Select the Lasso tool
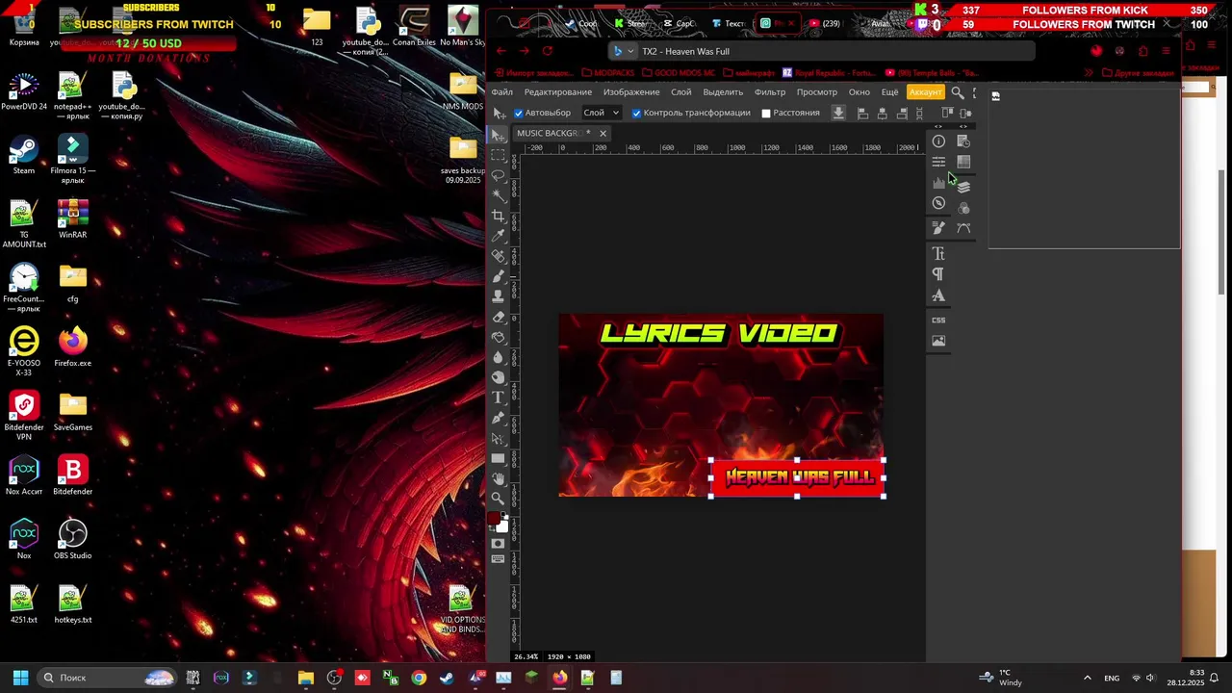1232x693 pixels. coord(498,175)
